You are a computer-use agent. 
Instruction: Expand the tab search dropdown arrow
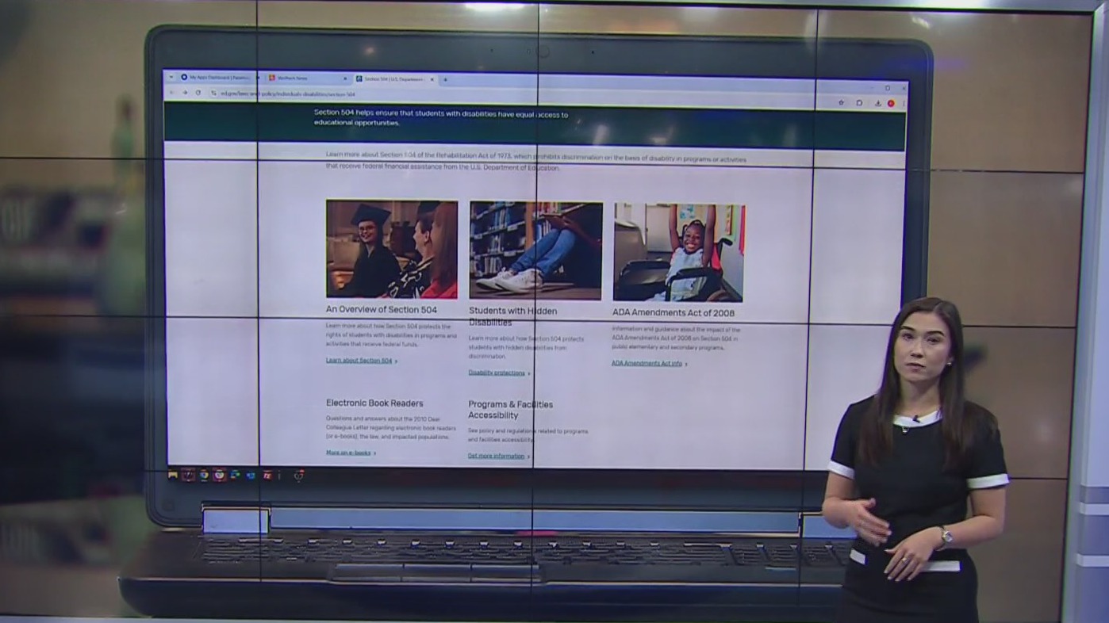[x=171, y=78]
